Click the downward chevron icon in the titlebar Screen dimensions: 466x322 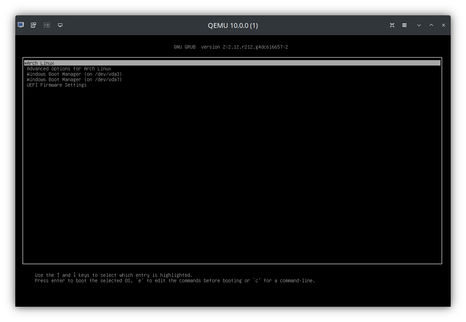tap(419, 25)
